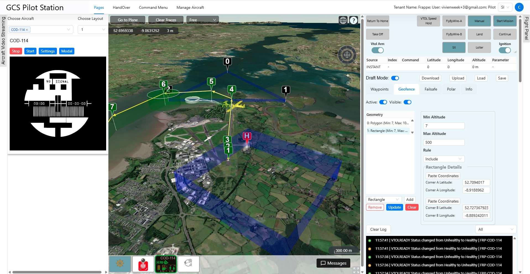
Task: Click the map compass navigation gyroscope
Action: (x=347, y=55)
